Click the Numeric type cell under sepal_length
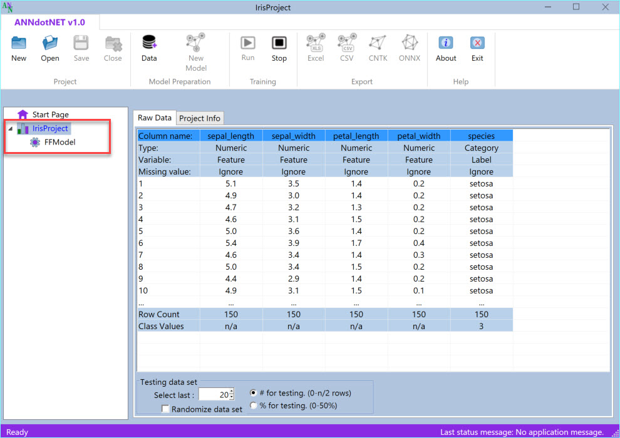Viewport: 620px width, 438px height. [x=231, y=148]
